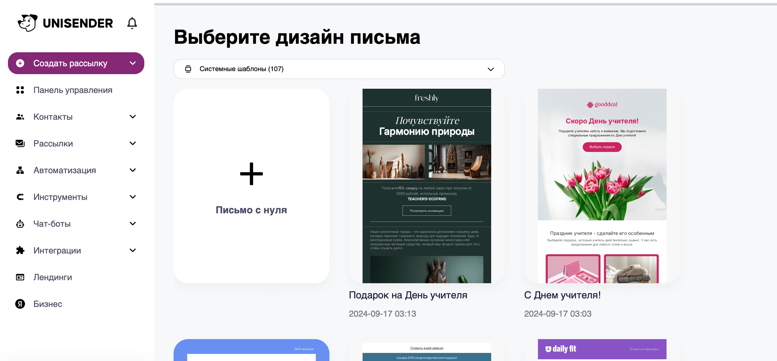
Task: Open Контакты menu item
Action: pos(76,117)
